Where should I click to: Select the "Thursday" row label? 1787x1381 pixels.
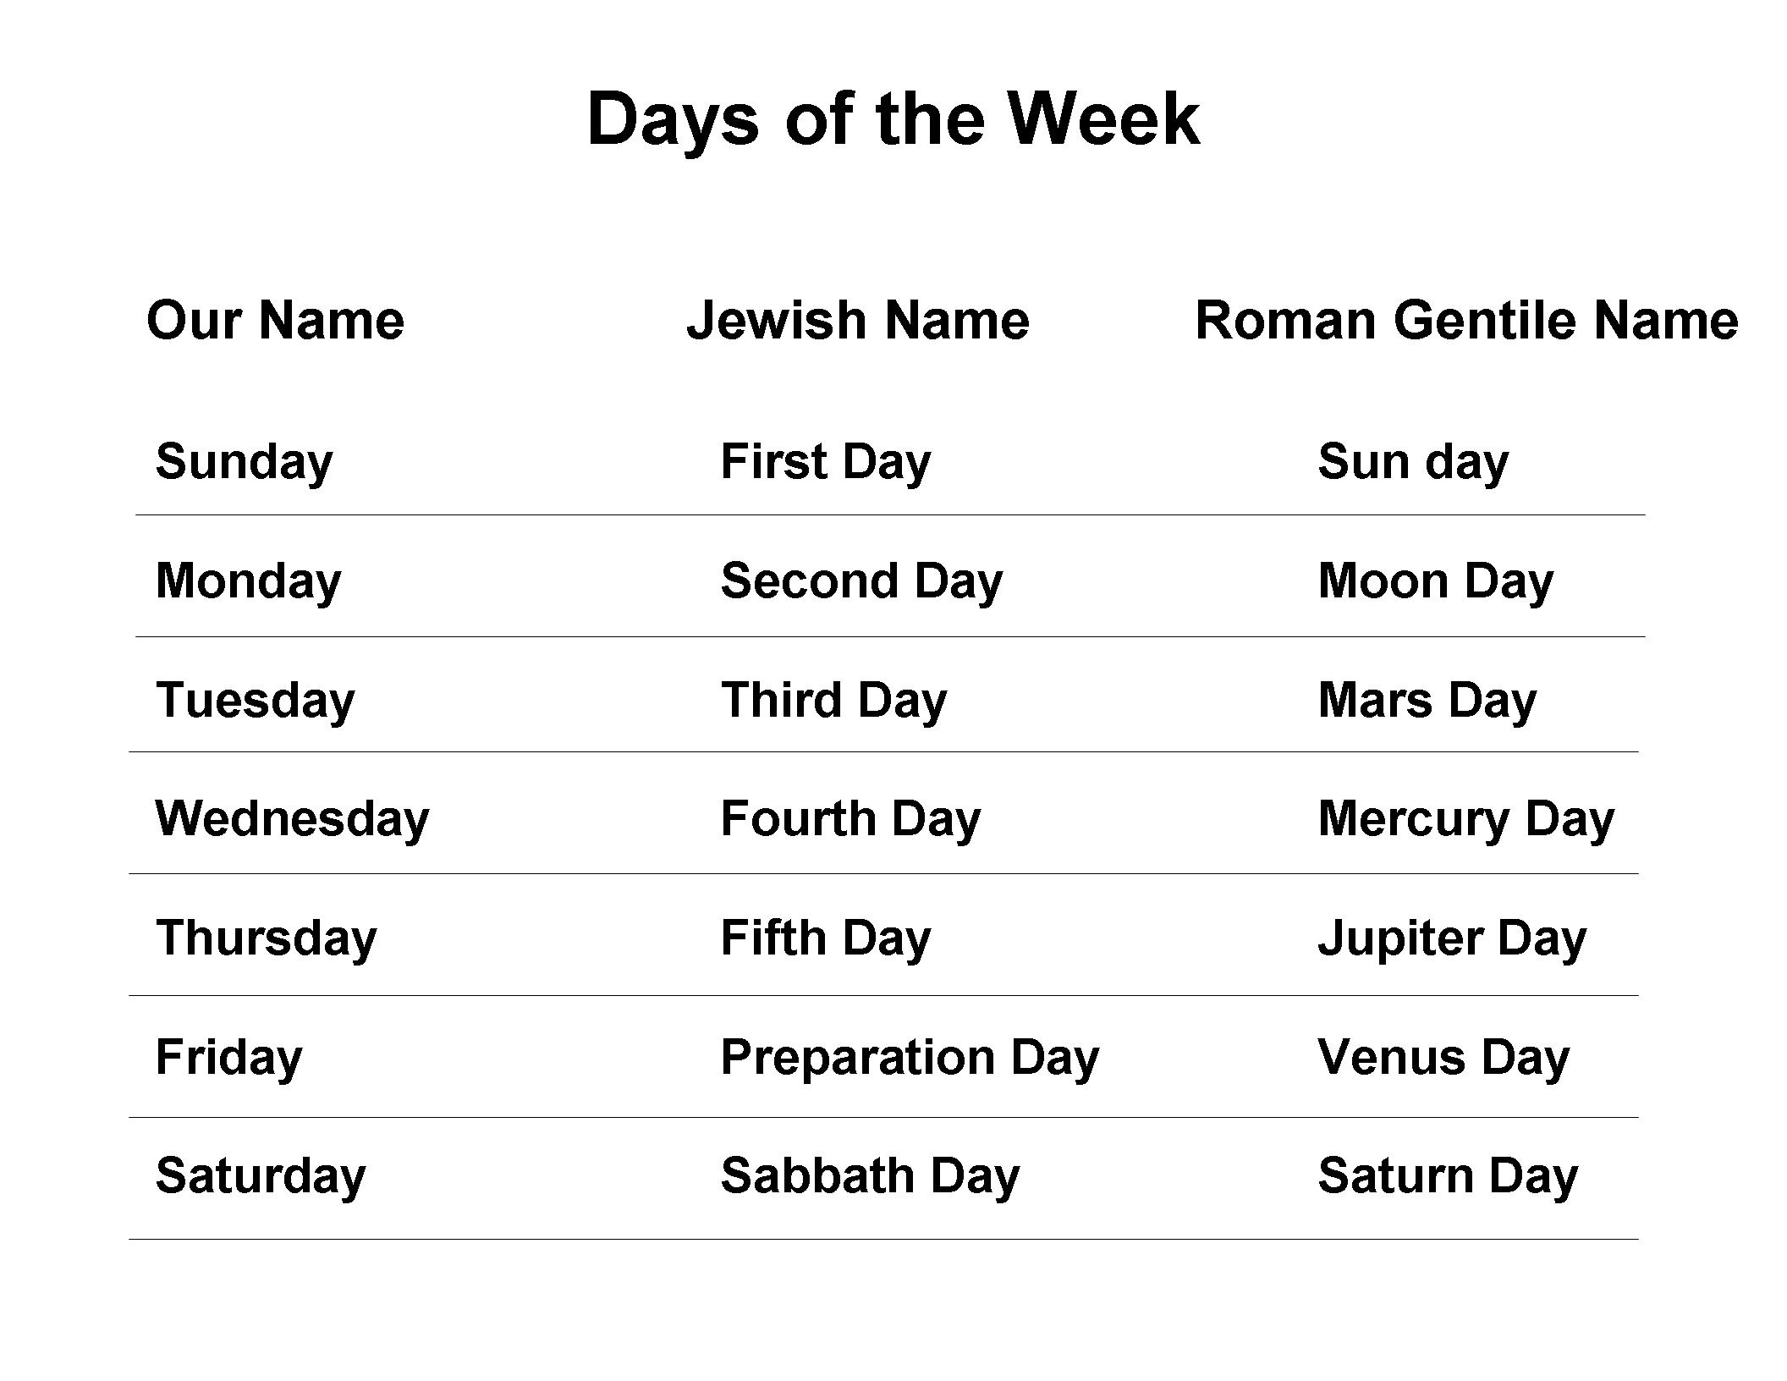click(266, 938)
